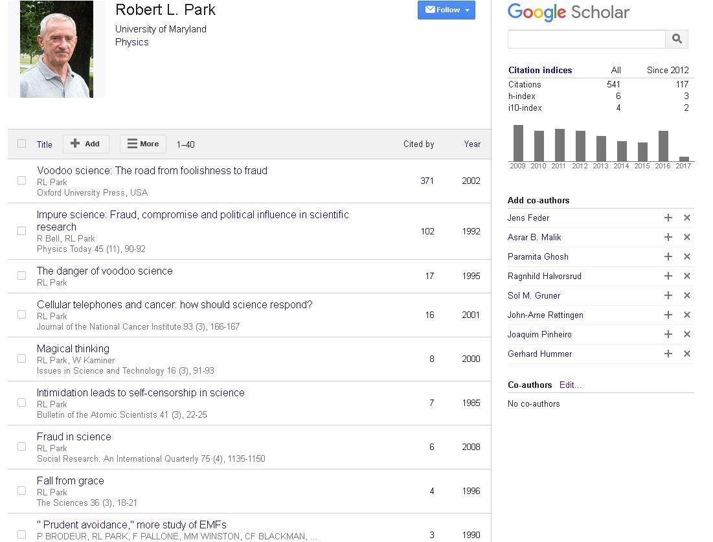Image resolution: width=713 pixels, height=542 pixels.
Task: Click the Add article button
Action: pyautogui.click(x=86, y=144)
